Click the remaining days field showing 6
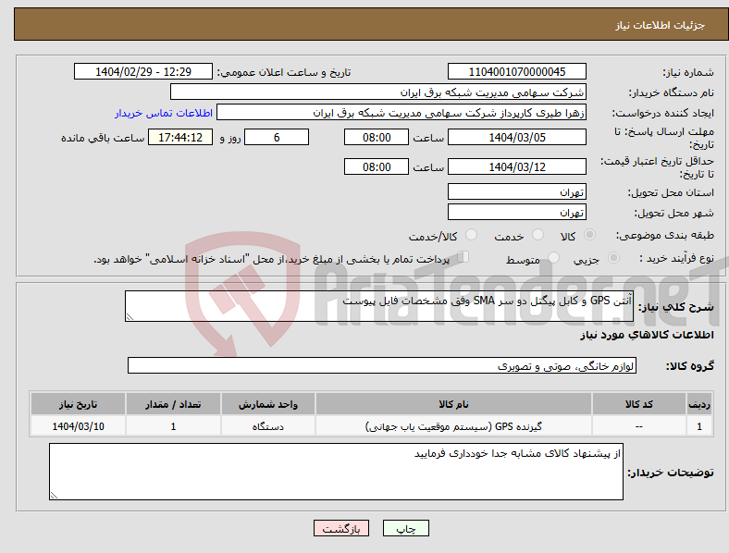Screen dimensions: 729x553 tap(277, 137)
